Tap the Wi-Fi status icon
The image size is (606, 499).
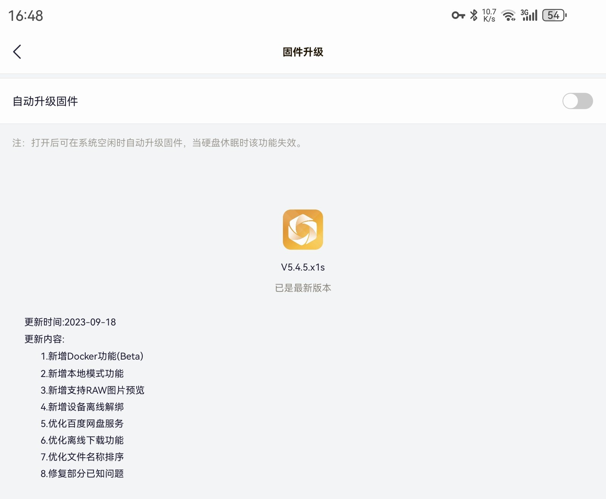point(508,16)
